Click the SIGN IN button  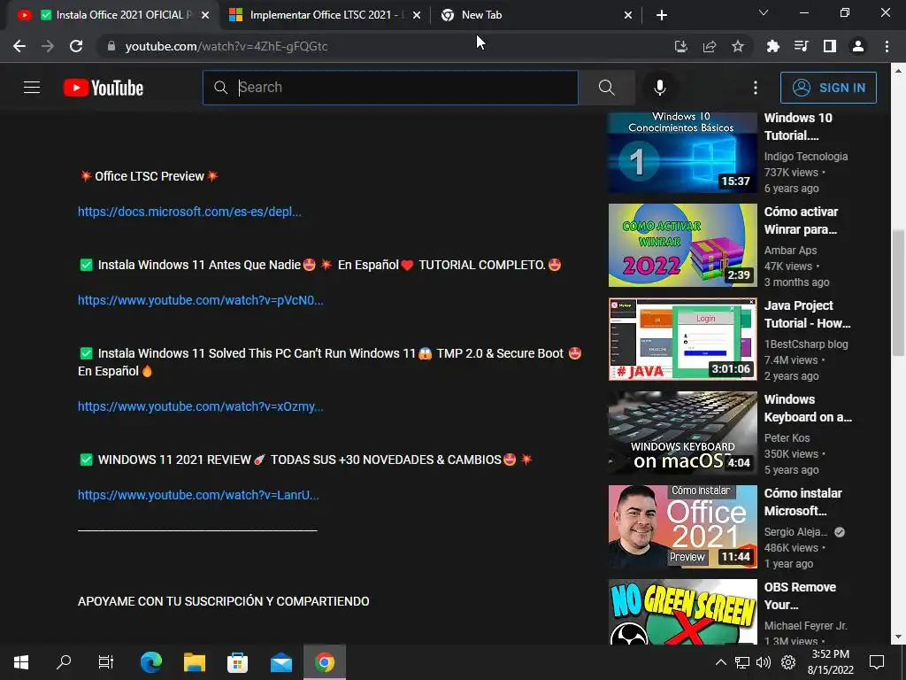tap(828, 88)
